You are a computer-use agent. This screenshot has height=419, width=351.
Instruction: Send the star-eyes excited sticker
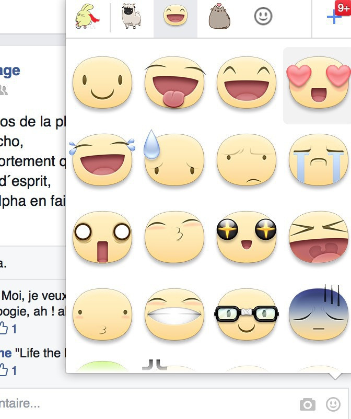point(247,237)
